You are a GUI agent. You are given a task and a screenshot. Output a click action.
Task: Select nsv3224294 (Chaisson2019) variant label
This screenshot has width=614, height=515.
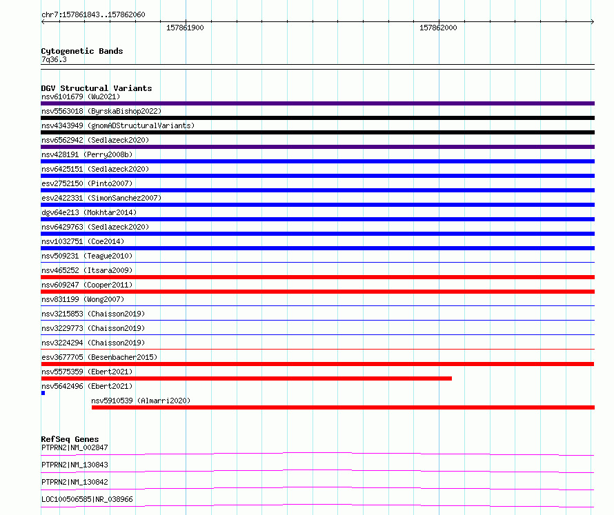pos(93,343)
